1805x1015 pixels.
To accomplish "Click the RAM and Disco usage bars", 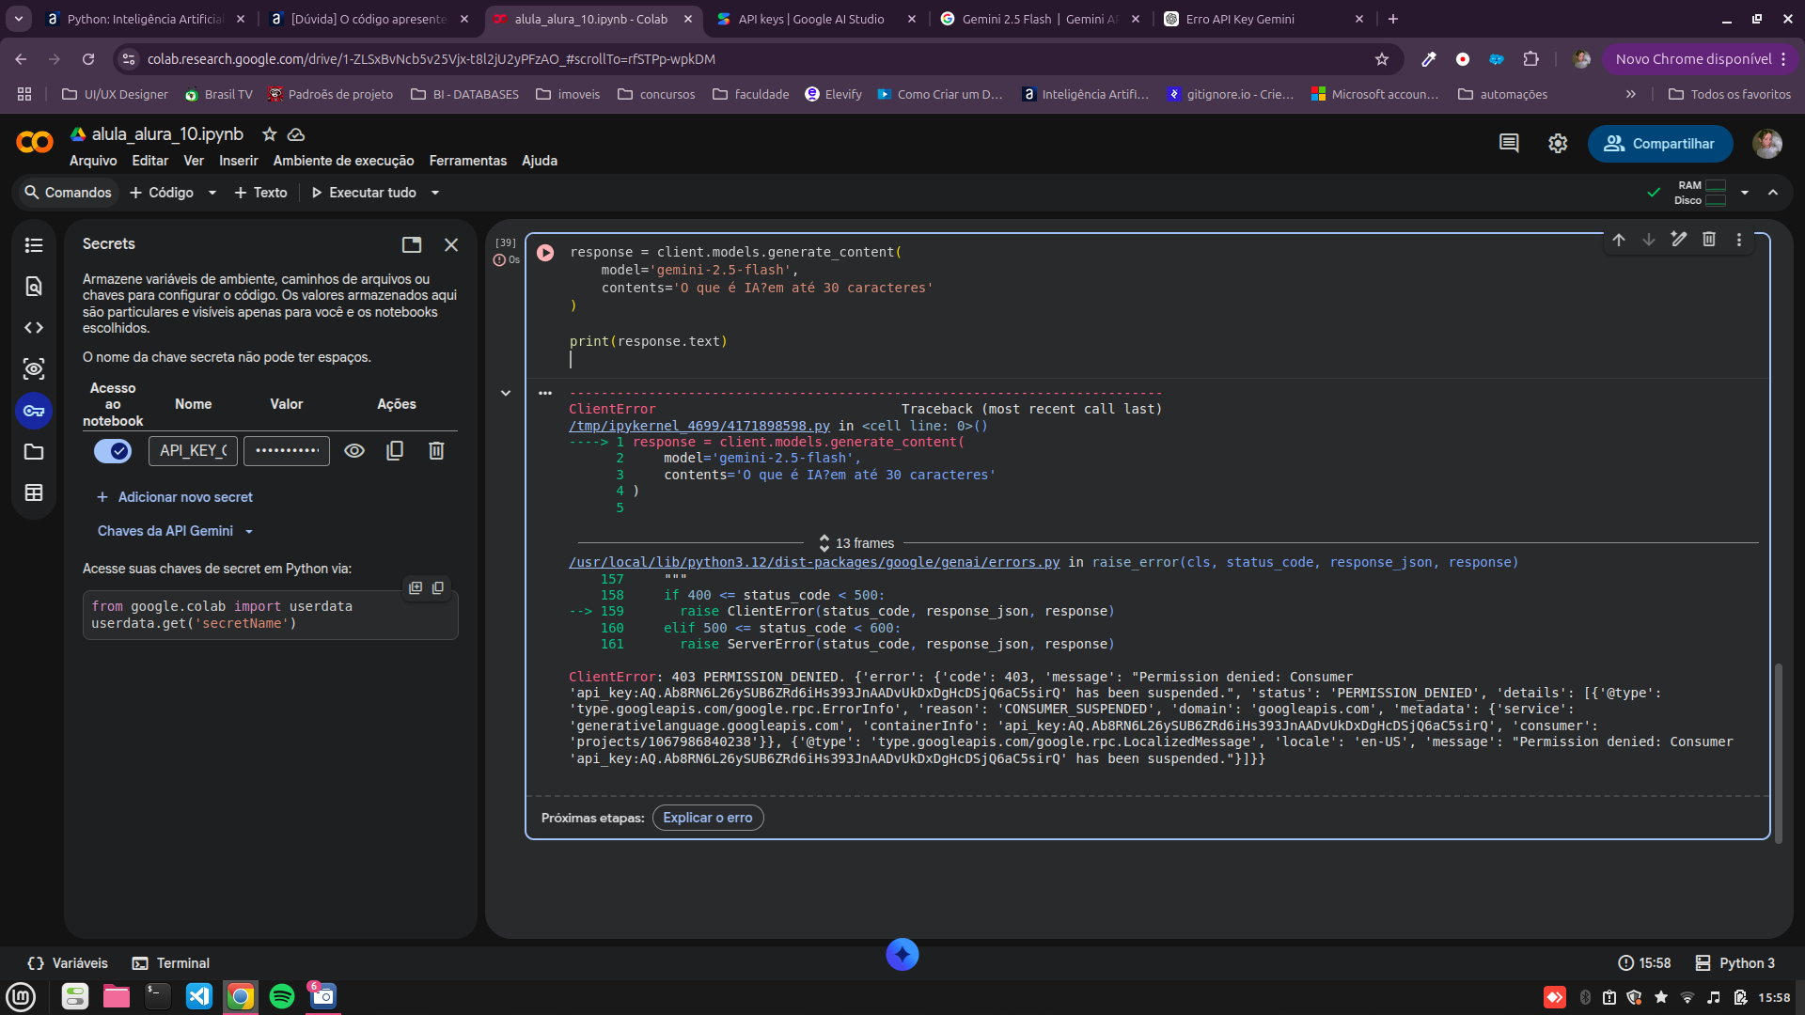I will pyautogui.click(x=1702, y=193).
